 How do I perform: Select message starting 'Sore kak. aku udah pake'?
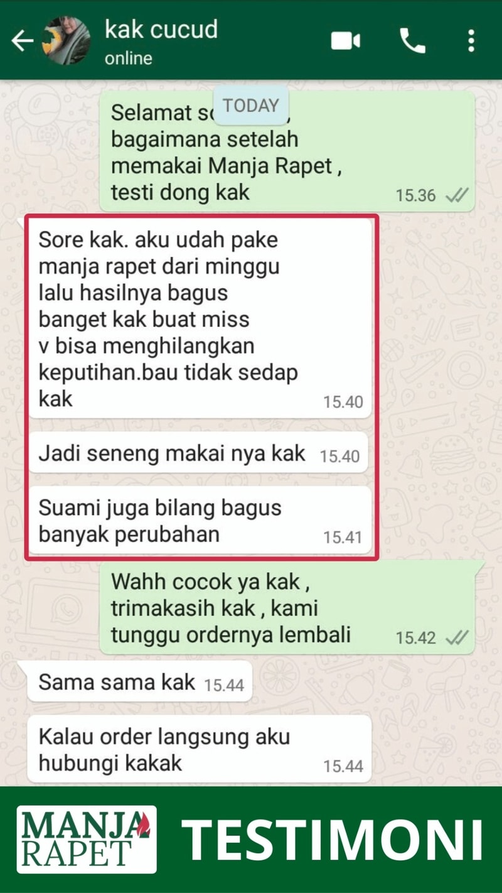pos(200,318)
